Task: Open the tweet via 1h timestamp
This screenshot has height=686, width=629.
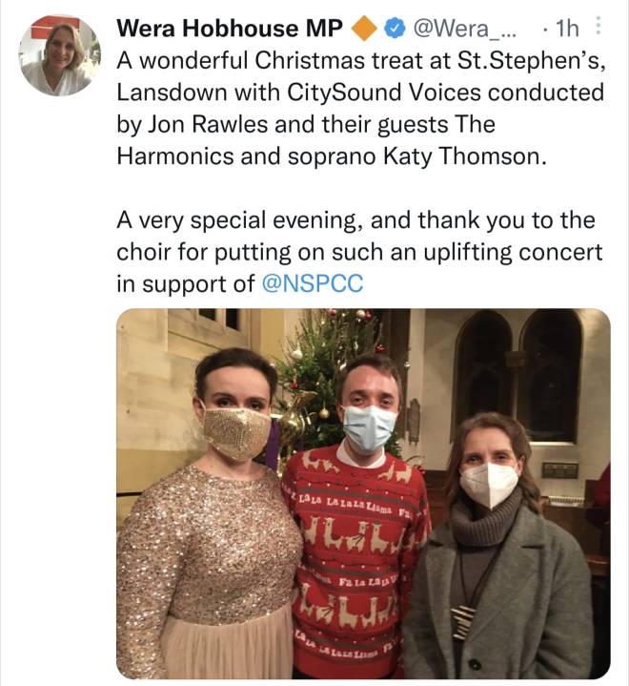Action: 565,30
